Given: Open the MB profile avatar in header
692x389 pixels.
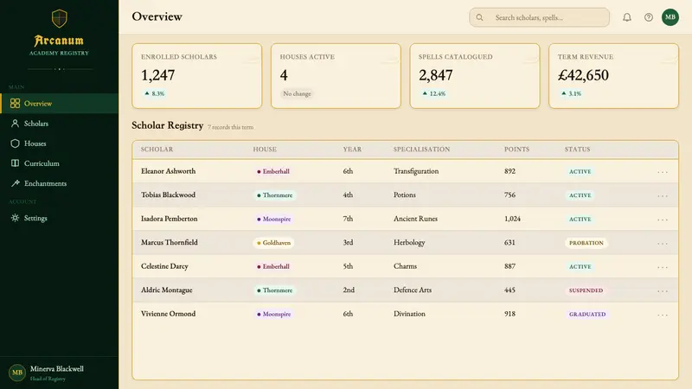Looking at the screenshot, I should (x=670, y=17).
